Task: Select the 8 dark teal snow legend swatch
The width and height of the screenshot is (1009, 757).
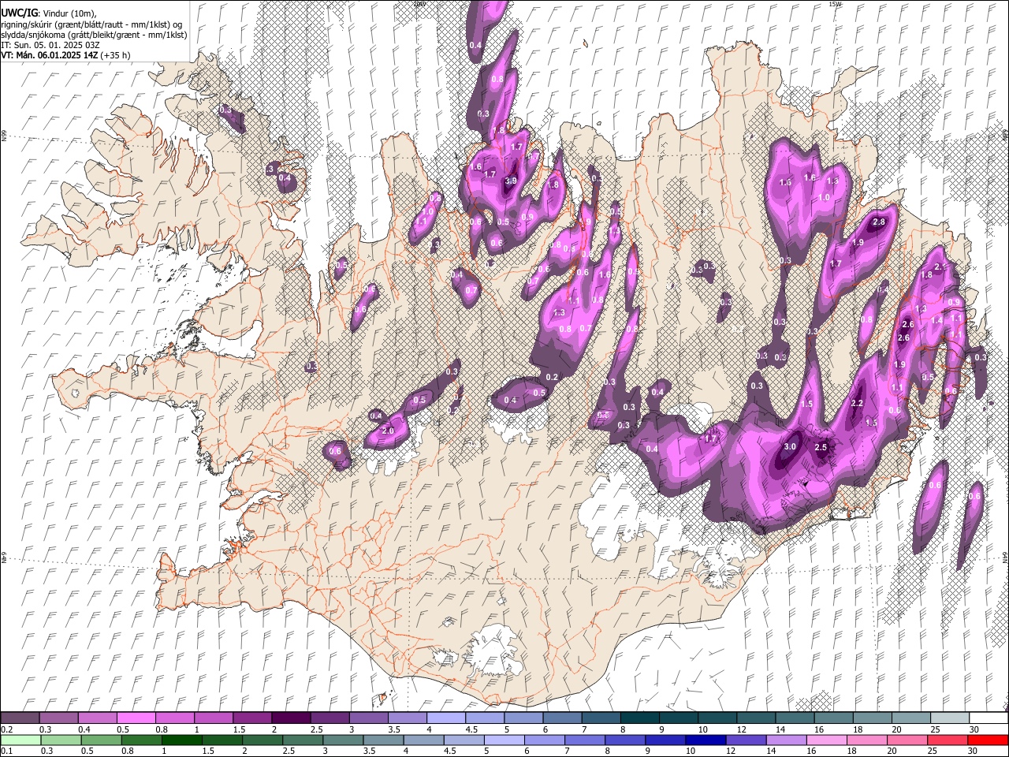Action: point(639,718)
